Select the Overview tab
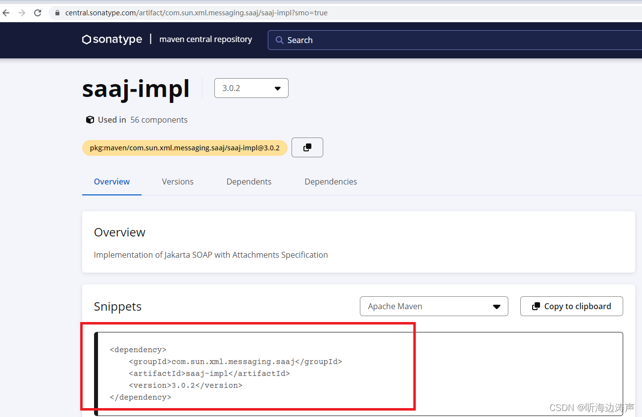642x417 pixels. click(x=112, y=182)
